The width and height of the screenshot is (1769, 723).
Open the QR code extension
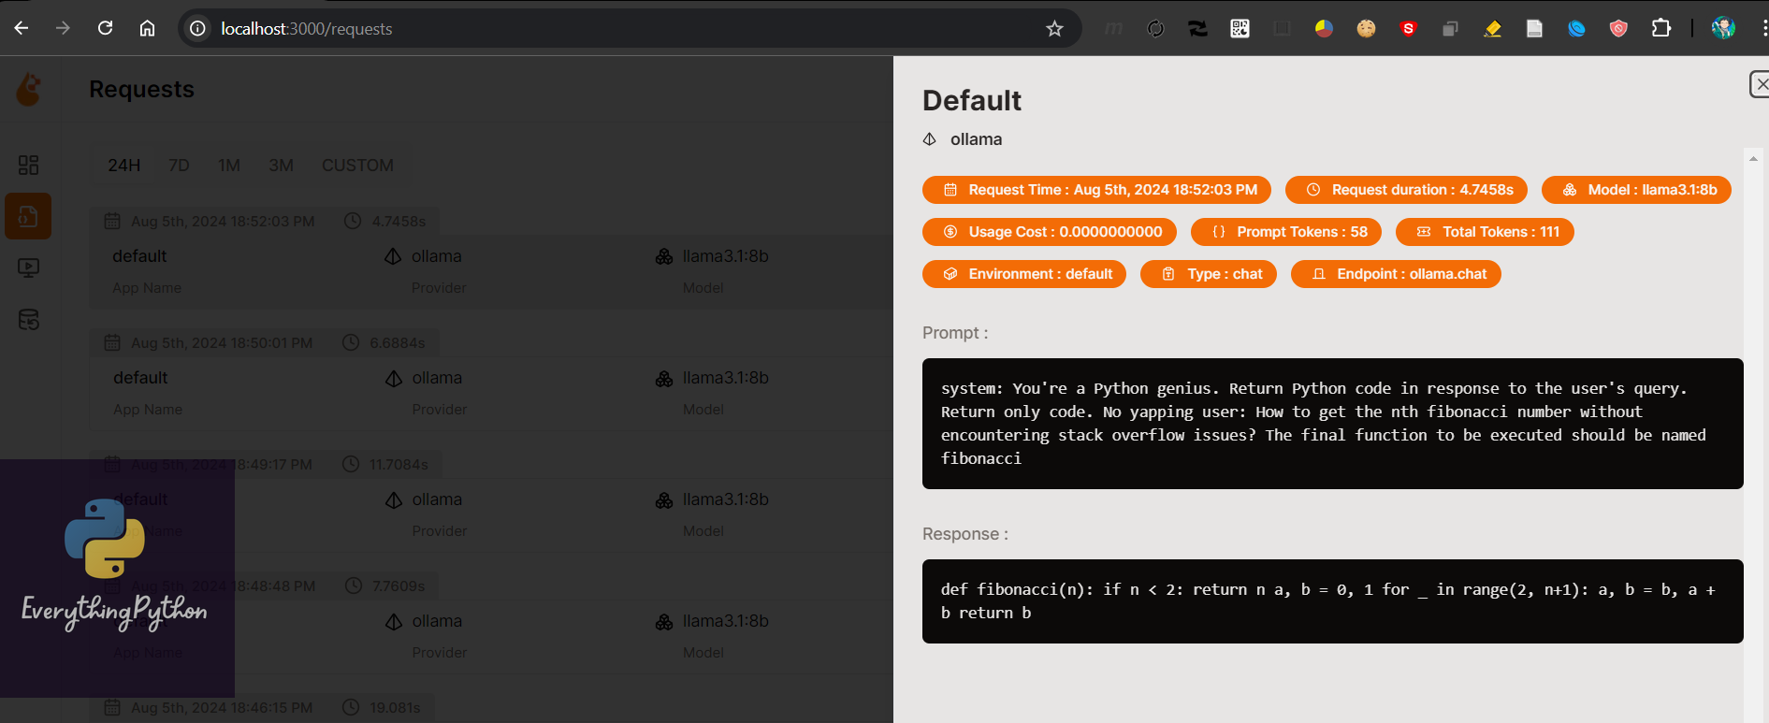pyautogui.click(x=1240, y=29)
